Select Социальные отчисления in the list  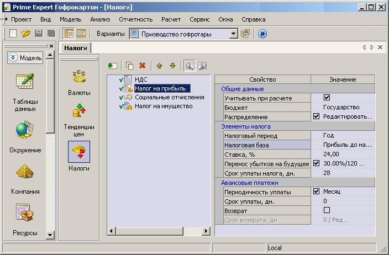coord(170,97)
